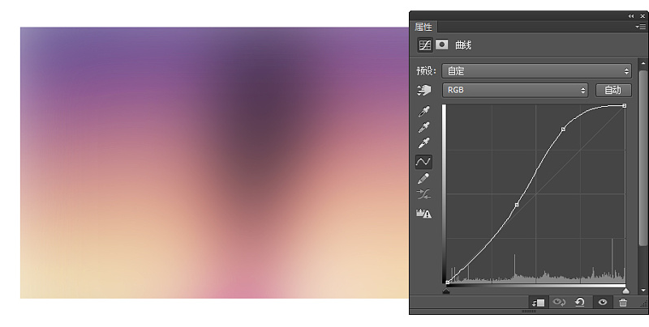Reset adjustment to defaults

click(580, 303)
